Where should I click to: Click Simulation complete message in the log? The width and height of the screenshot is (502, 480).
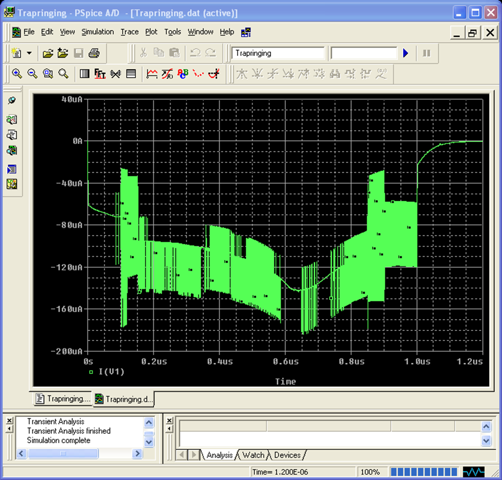tap(59, 440)
